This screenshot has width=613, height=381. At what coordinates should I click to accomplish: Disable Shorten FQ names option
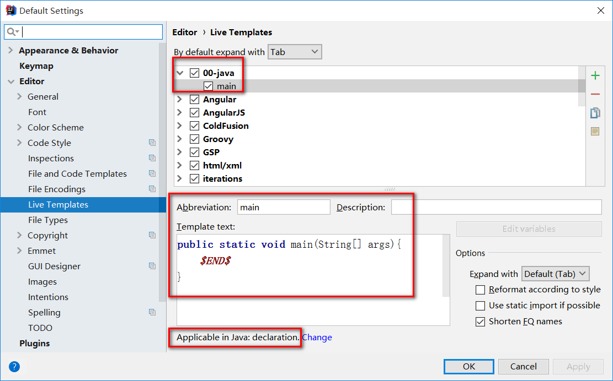(480, 322)
